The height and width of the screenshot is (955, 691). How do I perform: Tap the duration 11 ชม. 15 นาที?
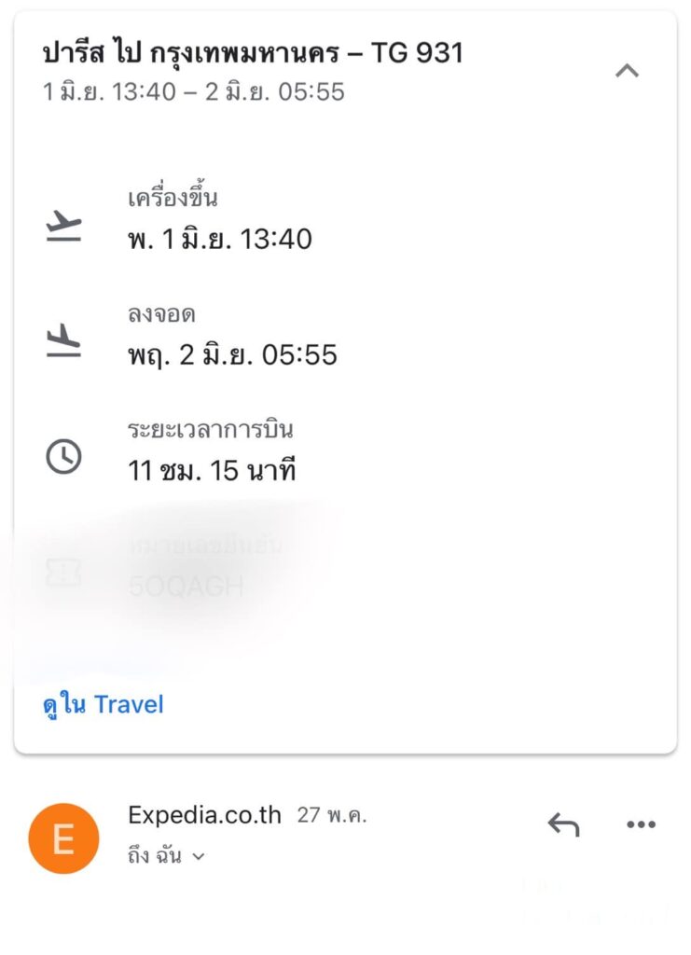[x=212, y=470]
